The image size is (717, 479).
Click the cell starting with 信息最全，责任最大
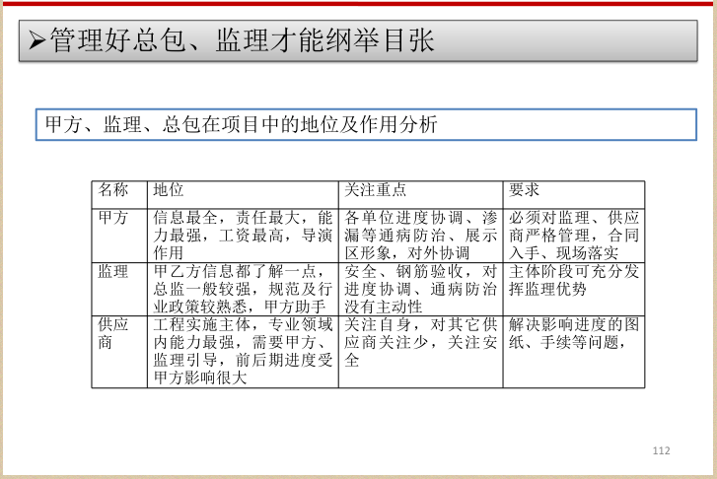tap(244, 235)
